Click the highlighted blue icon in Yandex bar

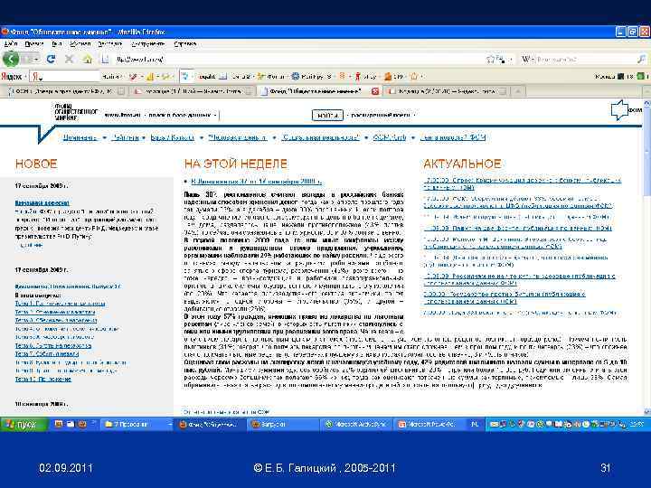click(x=185, y=76)
